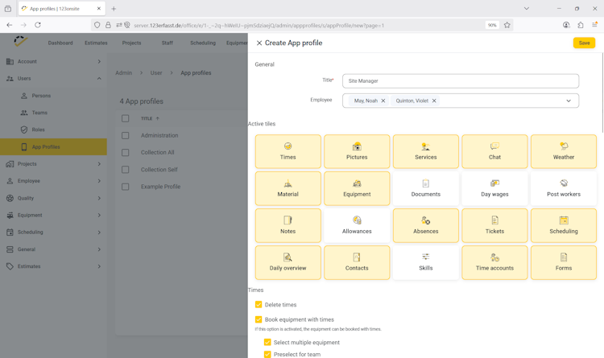Toggle the Pictures tile

(x=357, y=151)
